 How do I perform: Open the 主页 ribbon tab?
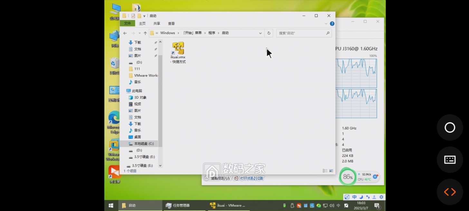[x=142, y=24]
